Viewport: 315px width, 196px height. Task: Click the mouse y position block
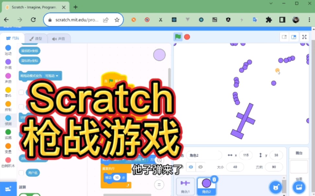pos(29,60)
